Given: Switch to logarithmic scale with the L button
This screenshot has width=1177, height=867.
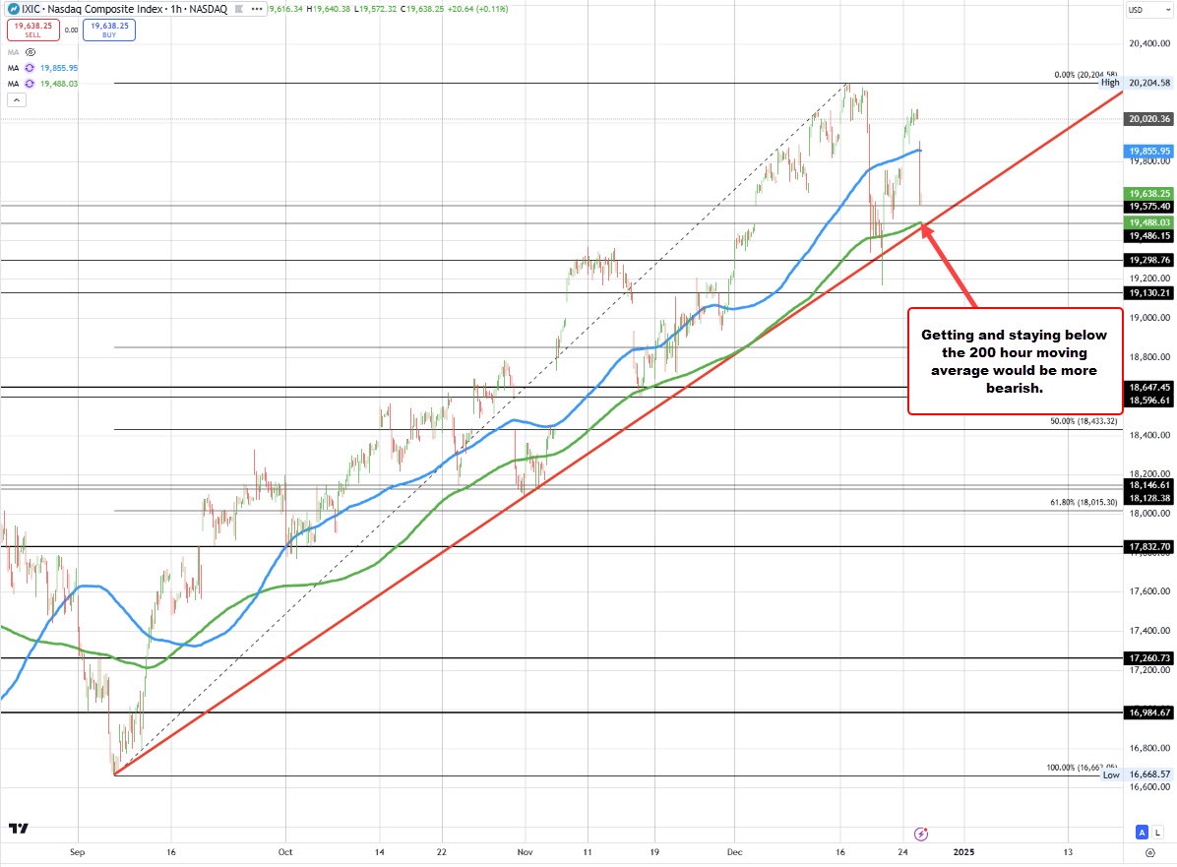Looking at the screenshot, I should pos(1157,832).
